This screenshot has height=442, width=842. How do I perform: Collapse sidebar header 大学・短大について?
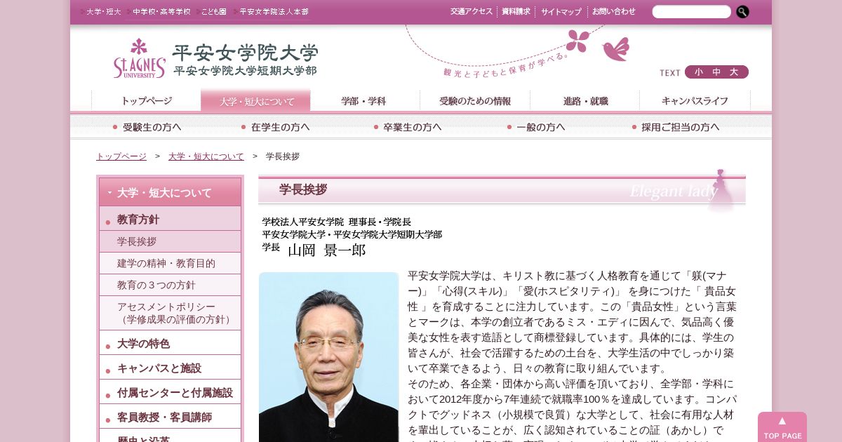click(x=170, y=192)
